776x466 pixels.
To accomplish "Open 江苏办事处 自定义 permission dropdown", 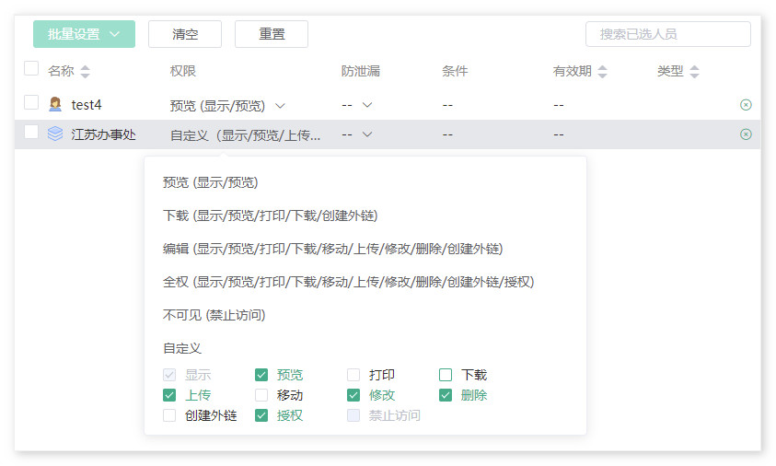I will pyautogui.click(x=245, y=135).
